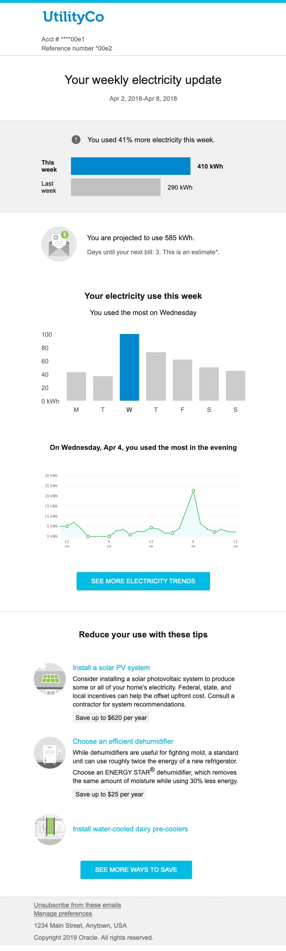Select Monday's bar in the weekly chart
Viewport: 286px width, 951px height.
tap(76, 386)
